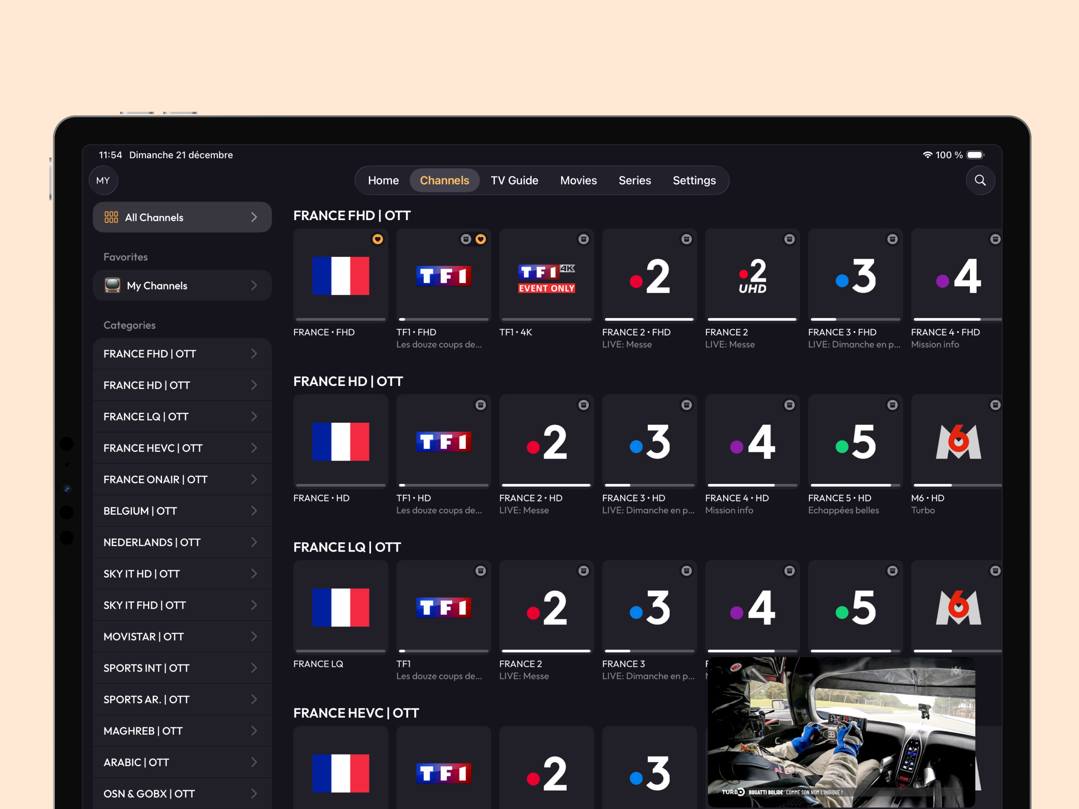This screenshot has height=809, width=1079.
Task: Click the My Channels TV icon
Action: tap(112, 286)
